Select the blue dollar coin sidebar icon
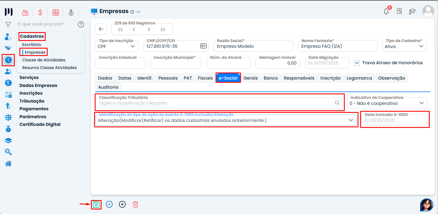This screenshot has width=438, height=214. (8, 83)
